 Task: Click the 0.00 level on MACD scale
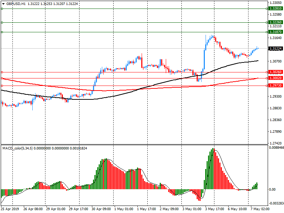pos(273,190)
